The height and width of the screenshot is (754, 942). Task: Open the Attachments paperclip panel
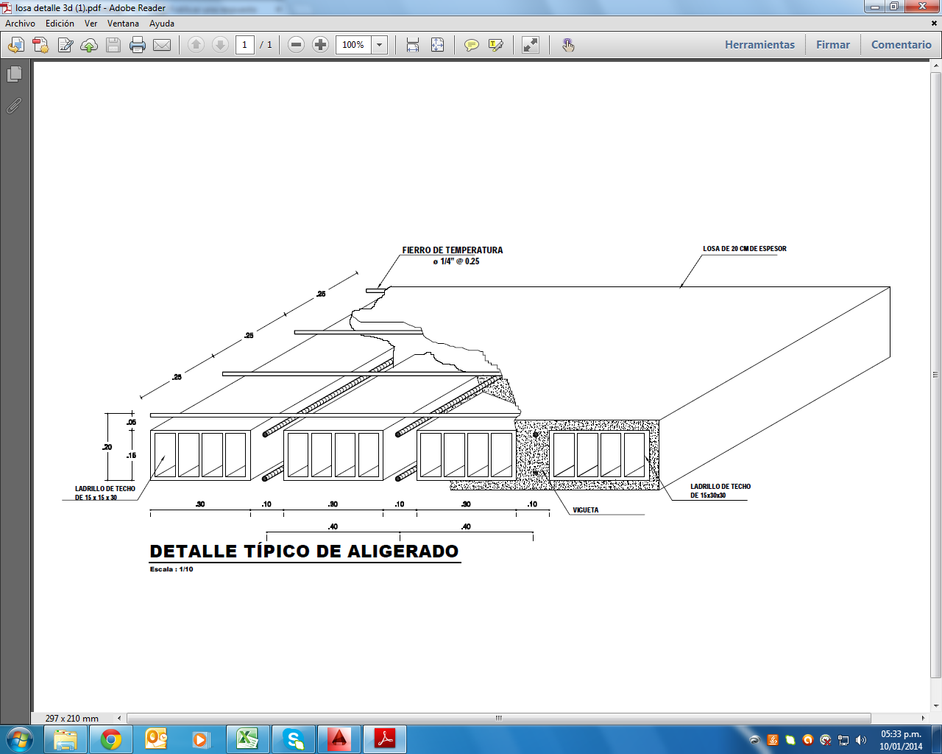14,106
